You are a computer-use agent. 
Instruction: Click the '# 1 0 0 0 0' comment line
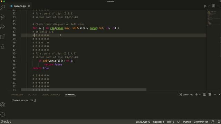[41, 75]
